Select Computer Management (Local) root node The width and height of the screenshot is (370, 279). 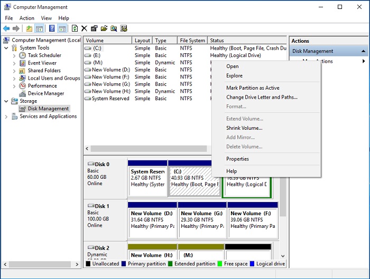[46, 40]
